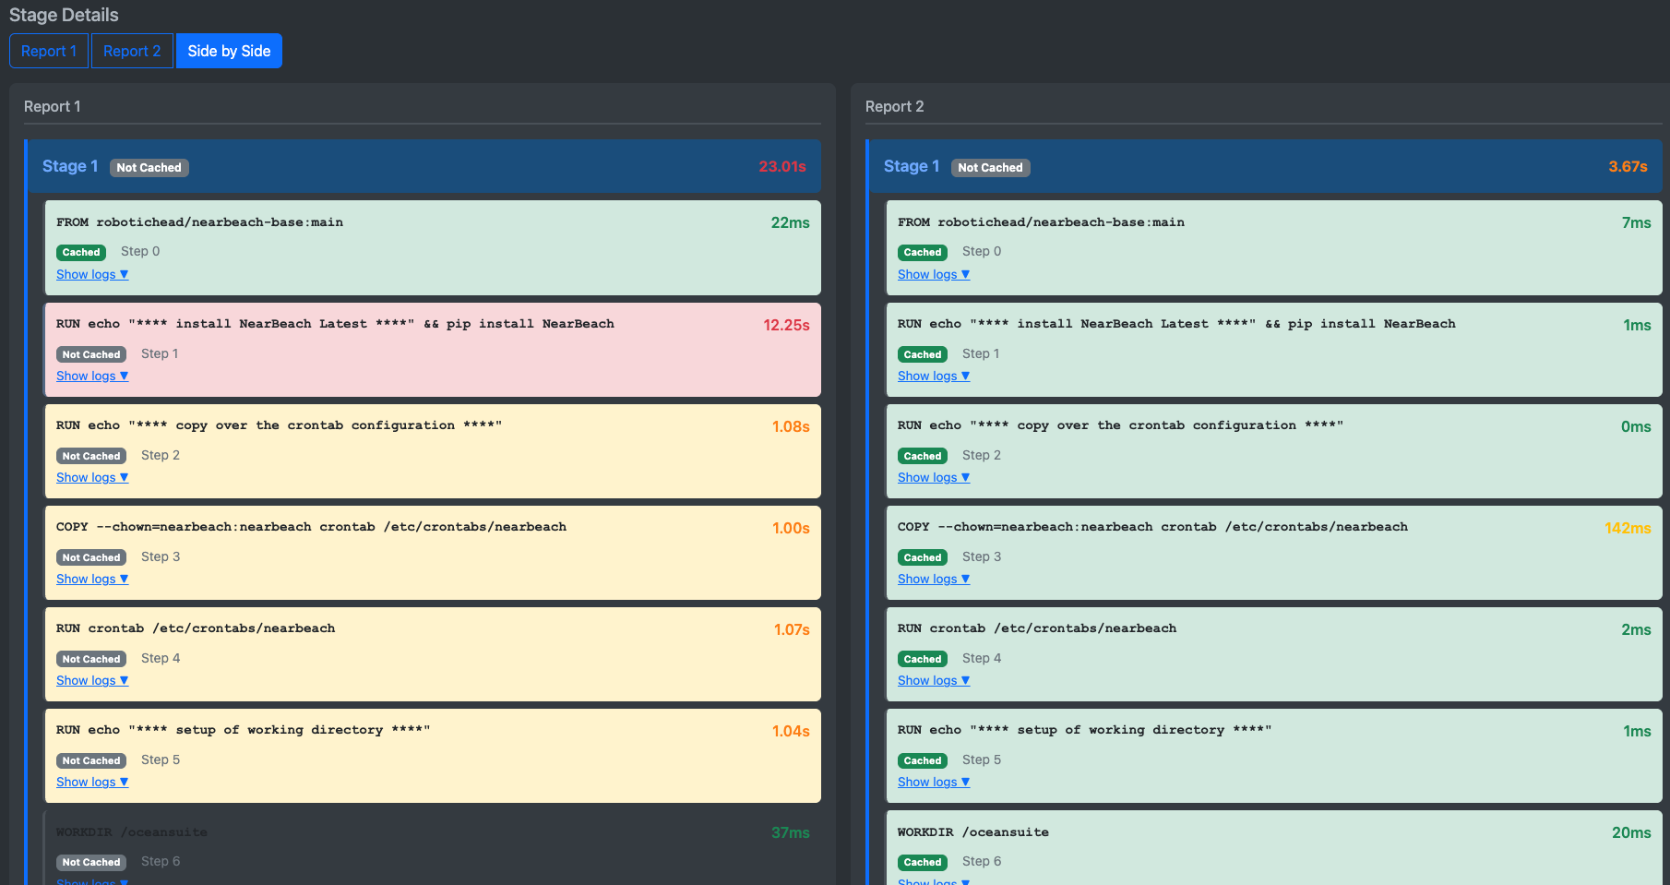Open Show logs in Report 2 Step 2
Screen dimensions: 1670x885
933,477
